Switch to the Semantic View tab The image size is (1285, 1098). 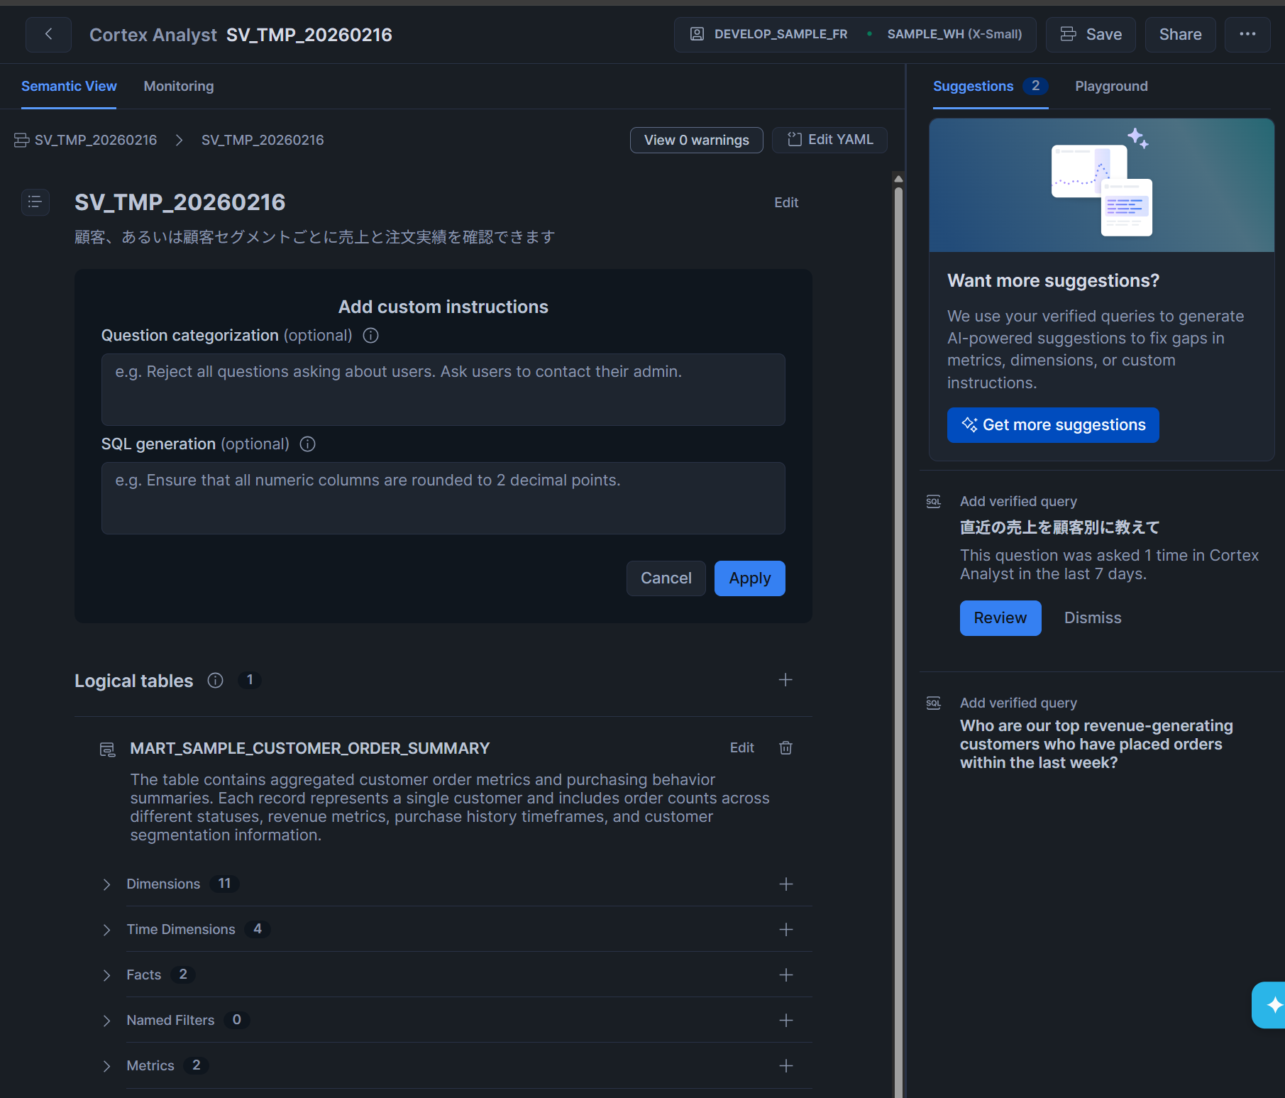point(69,87)
